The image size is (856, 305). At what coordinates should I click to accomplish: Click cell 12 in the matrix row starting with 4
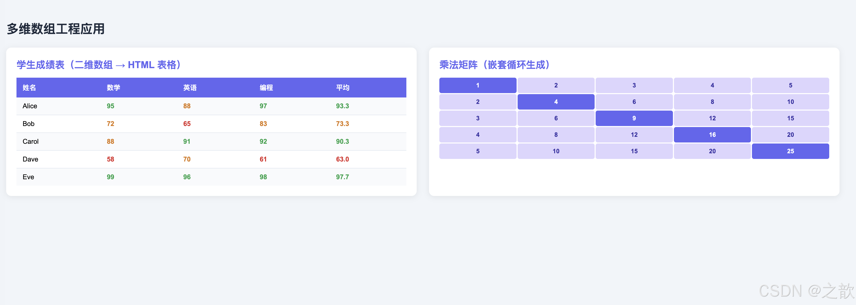point(634,135)
